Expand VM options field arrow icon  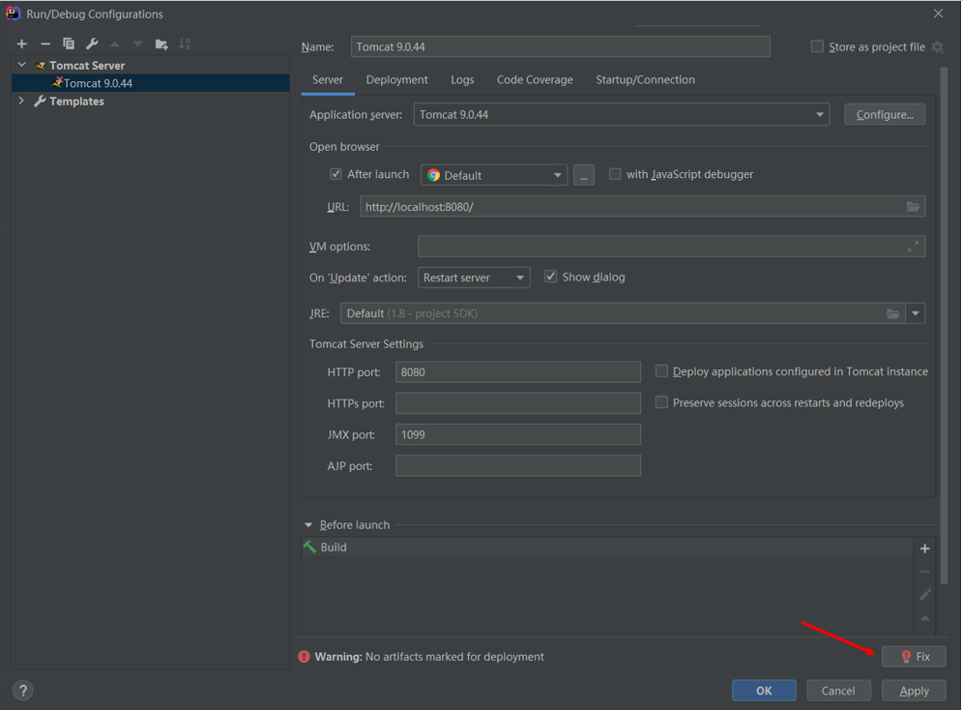(x=914, y=247)
